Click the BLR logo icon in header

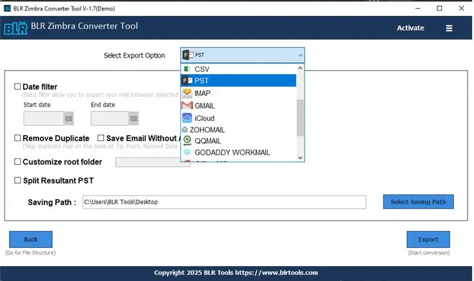(x=16, y=28)
